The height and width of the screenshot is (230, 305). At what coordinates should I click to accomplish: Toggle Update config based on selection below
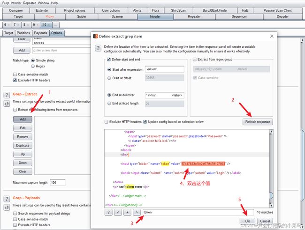(x=145, y=122)
